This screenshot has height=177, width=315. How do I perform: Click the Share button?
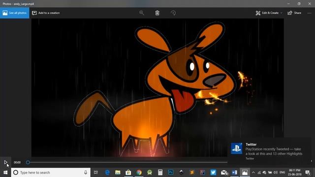tap(294, 13)
